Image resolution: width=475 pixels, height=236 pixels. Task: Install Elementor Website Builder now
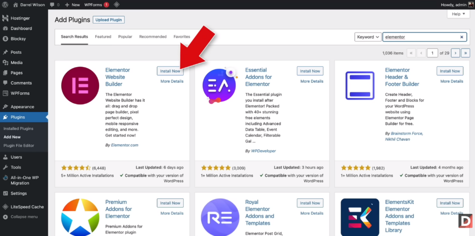[x=170, y=71]
